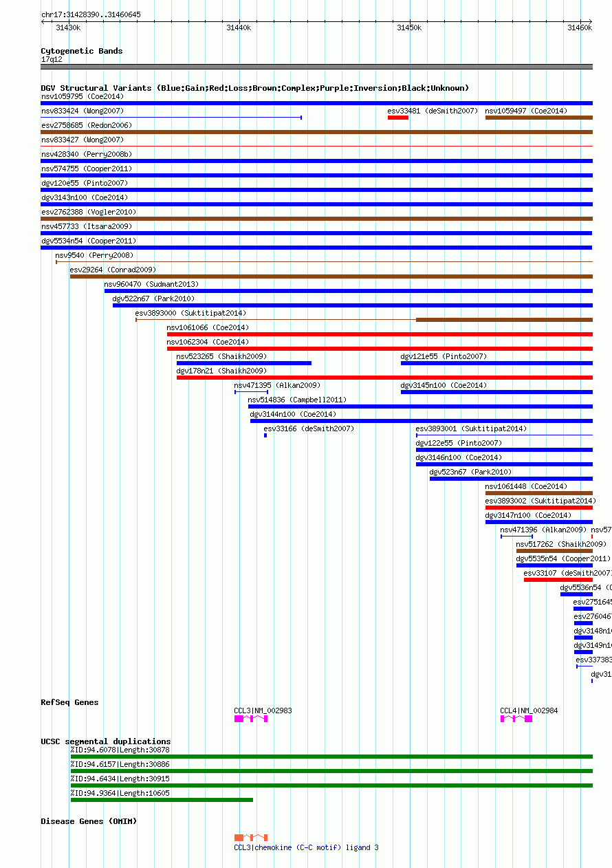Select nsv1061448 (Coe2014) variant
612x868 pixels.
click(527, 486)
